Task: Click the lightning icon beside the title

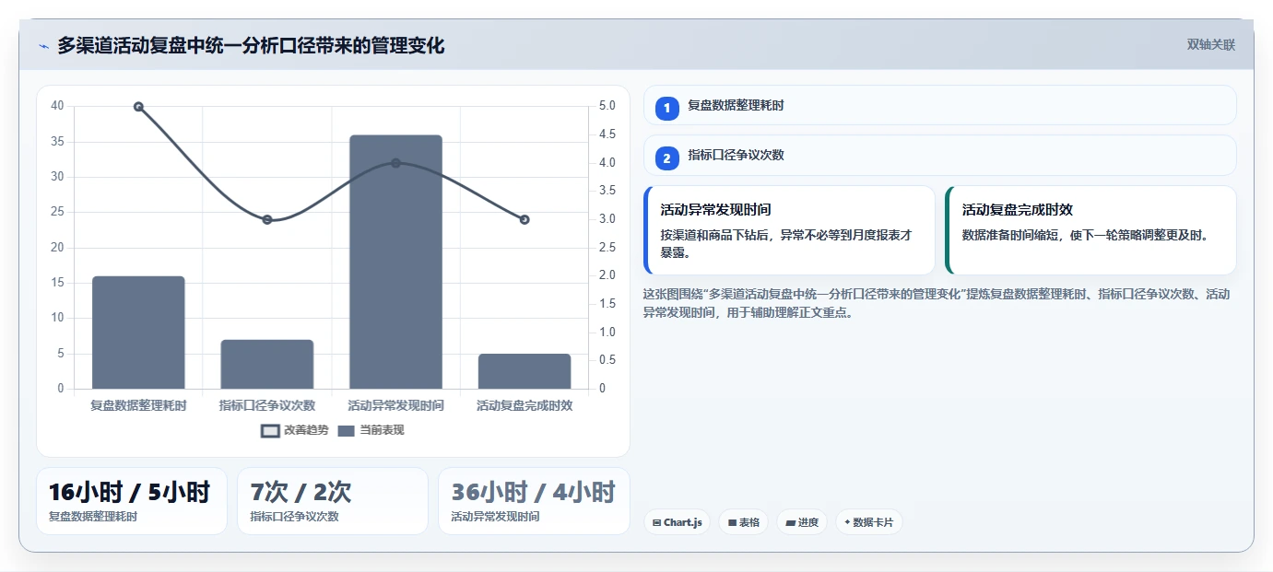Action: click(43, 46)
